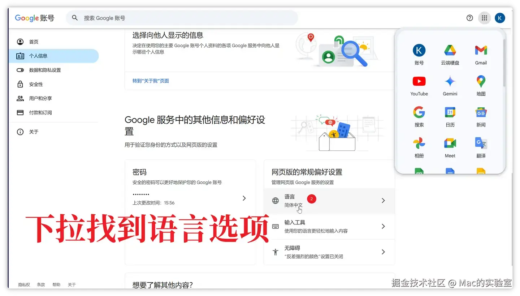Click the footer 关于 link
The height and width of the screenshot is (296, 520).
(72, 285)
